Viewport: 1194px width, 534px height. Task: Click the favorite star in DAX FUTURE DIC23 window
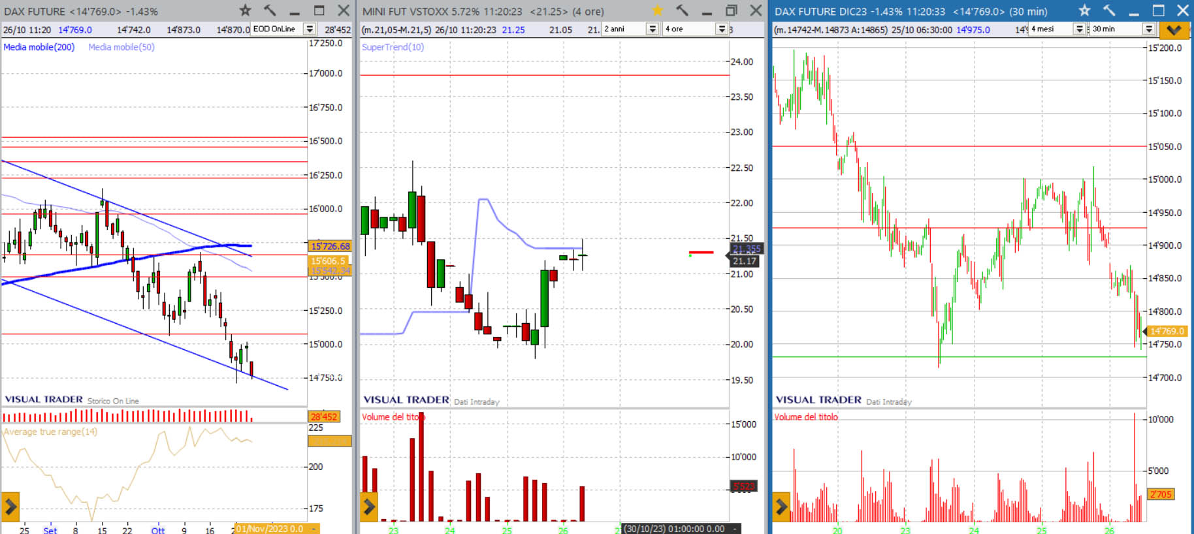click(x=1084, y=10)
